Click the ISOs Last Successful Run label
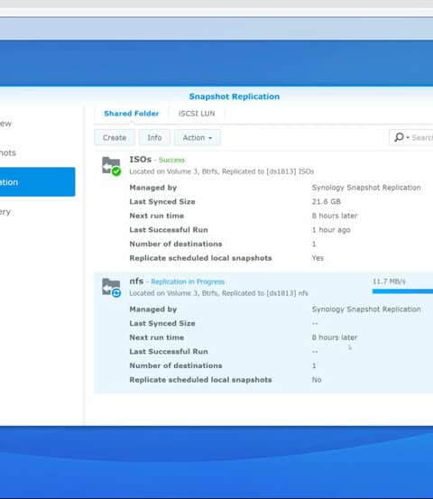433x499 pixels. click(169, 230)
